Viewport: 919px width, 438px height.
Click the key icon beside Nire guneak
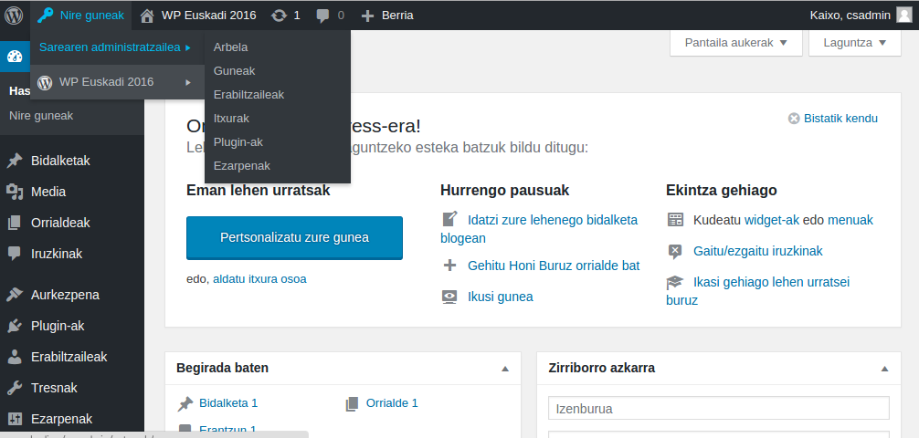click(x=45, y=16)
